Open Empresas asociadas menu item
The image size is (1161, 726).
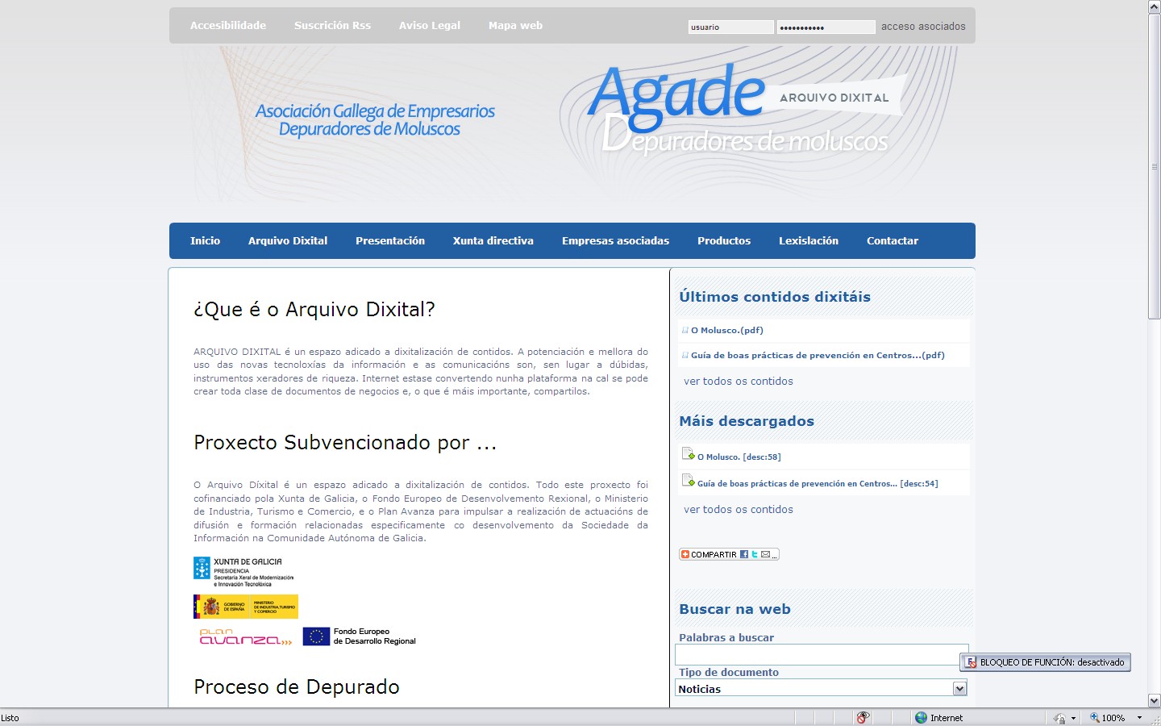(616, 240)
